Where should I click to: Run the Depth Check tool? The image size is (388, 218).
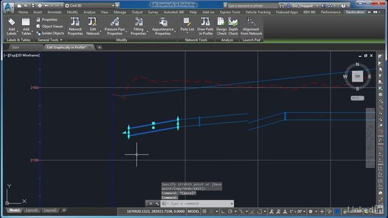(233, 27)
